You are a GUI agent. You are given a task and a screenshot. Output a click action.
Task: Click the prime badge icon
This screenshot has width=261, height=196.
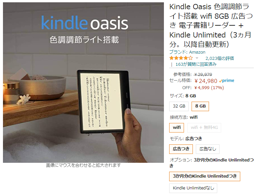click(x=226, y=81)
